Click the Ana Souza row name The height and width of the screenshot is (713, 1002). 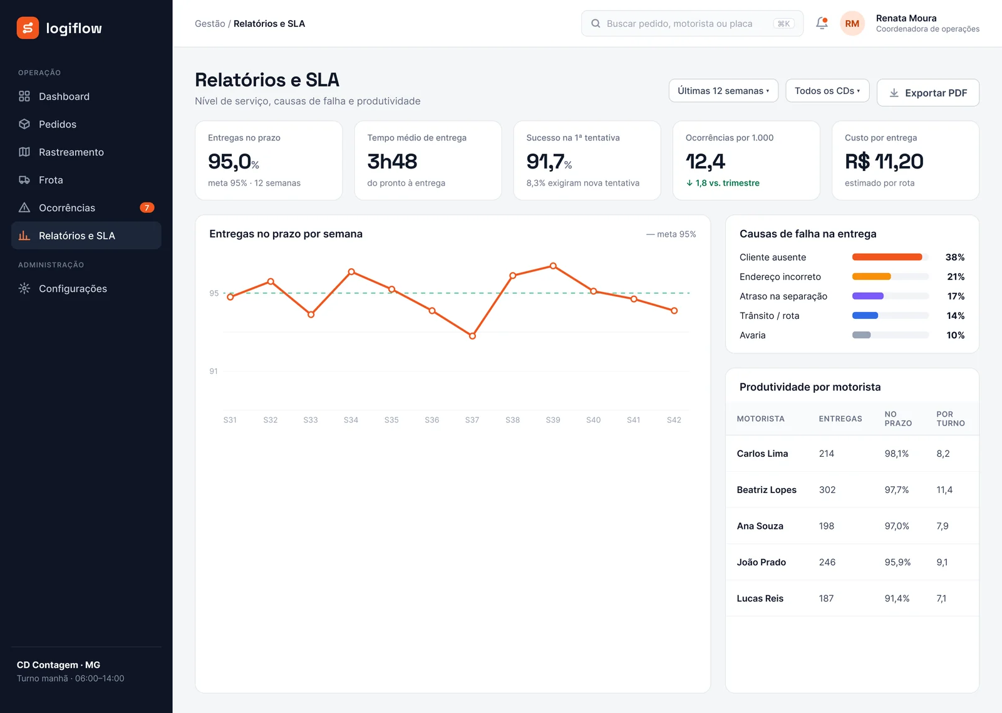(x=760, y=526)
